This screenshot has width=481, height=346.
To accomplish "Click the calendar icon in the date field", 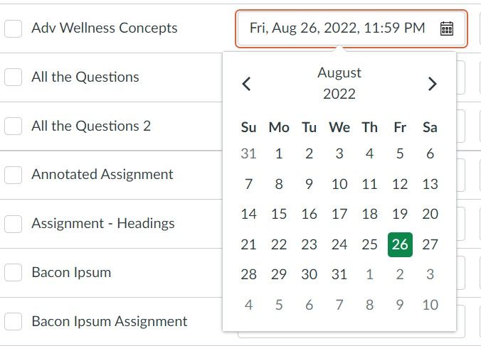I will coord(447,28).
